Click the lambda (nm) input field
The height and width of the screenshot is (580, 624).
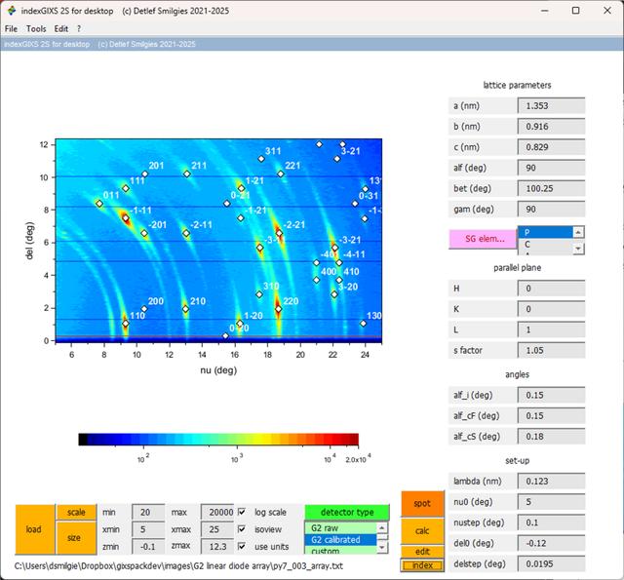click(551, 482)
